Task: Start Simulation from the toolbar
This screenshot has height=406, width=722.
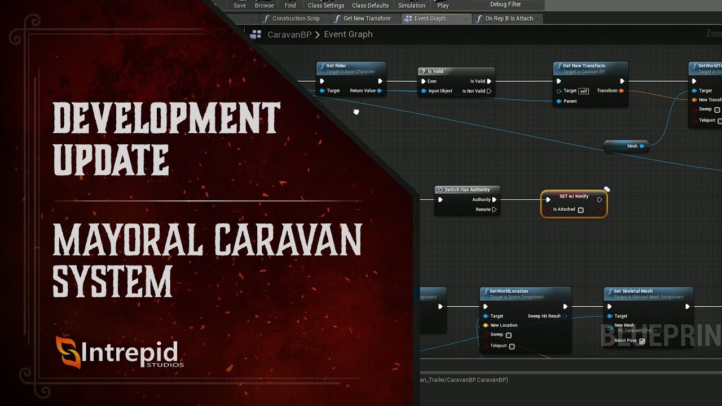Action: [x=412, y=5]
